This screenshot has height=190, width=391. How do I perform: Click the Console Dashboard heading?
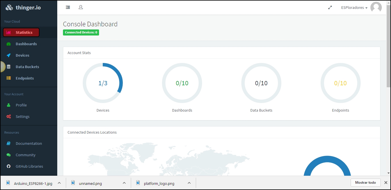pyautogui.click(x=90, y=24)
